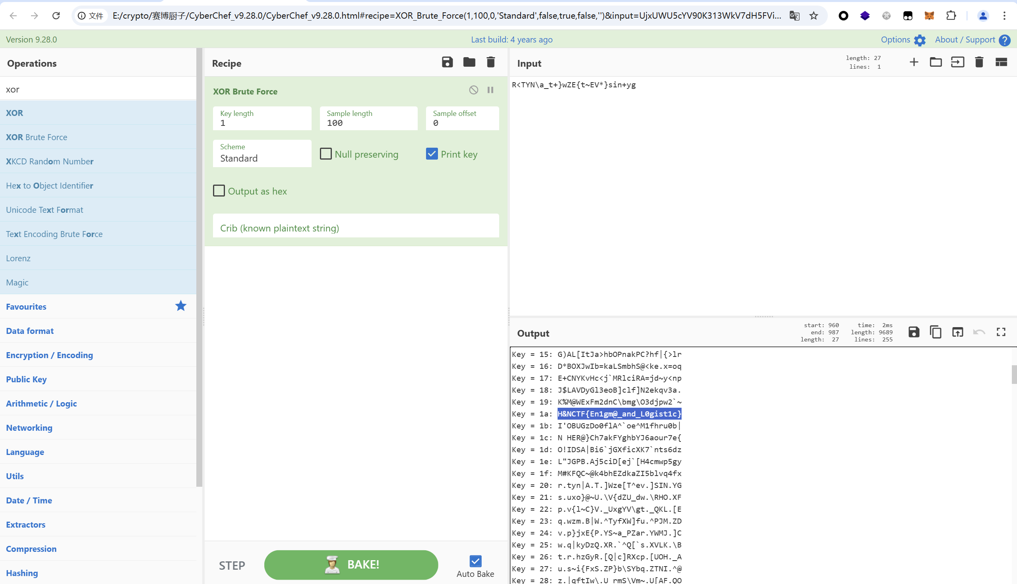Add a new input tab
The image size is (1017, 584).
pyautogui.click(x=914, y=62)
